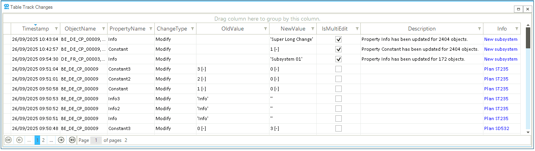Open New subsystem link in 09:54:30 row
535x151 pixels.
pos(501,59)
